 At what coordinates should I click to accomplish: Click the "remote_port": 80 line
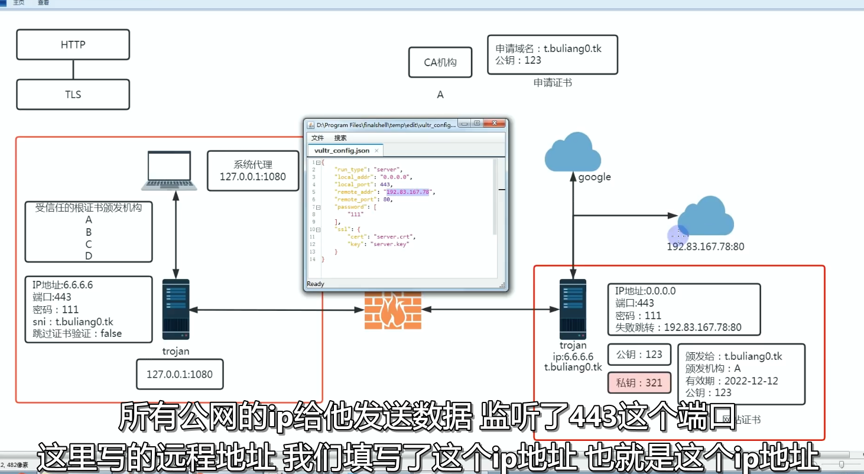[363, 199]
